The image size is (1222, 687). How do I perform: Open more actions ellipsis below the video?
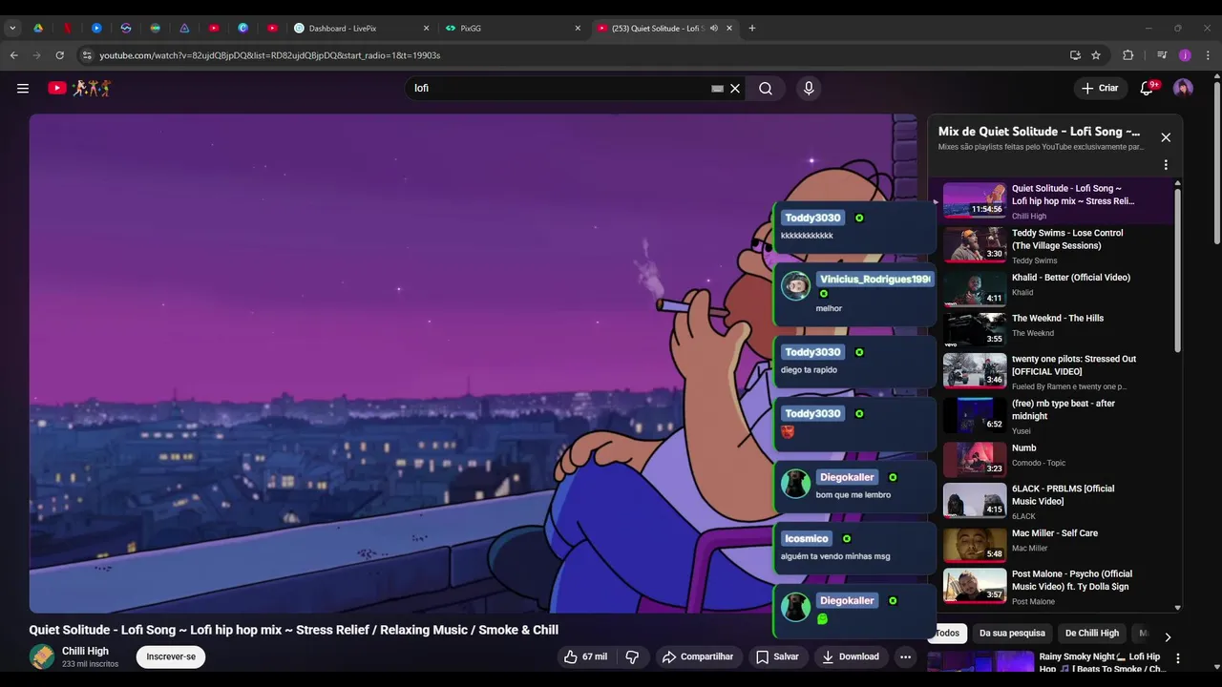coord(905,656)
